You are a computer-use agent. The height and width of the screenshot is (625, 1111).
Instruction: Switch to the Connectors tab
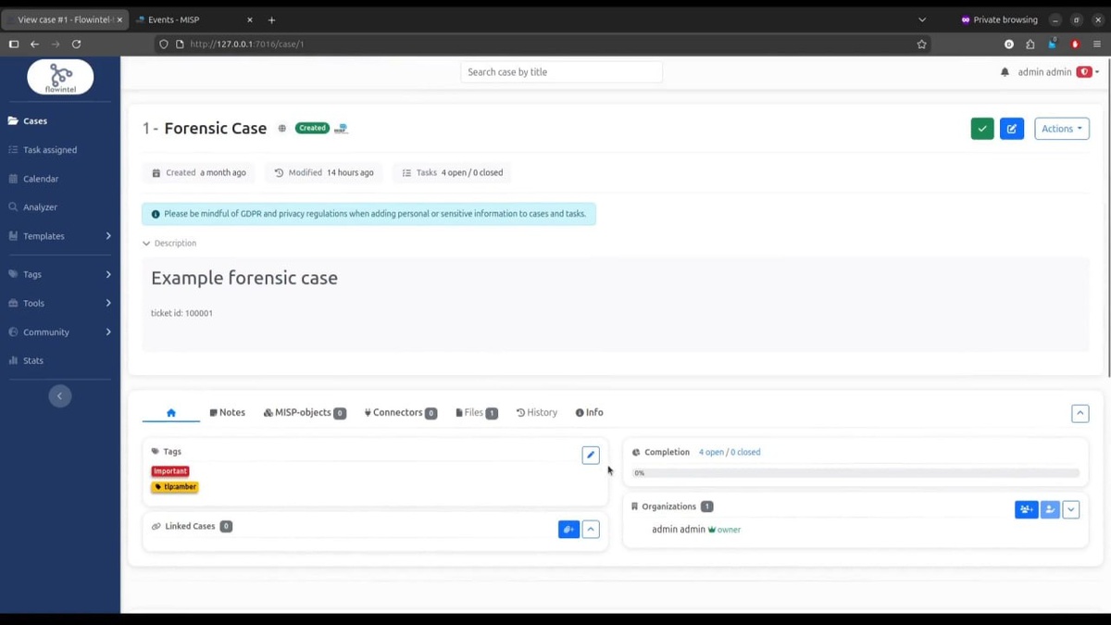[x=400, y=413]
